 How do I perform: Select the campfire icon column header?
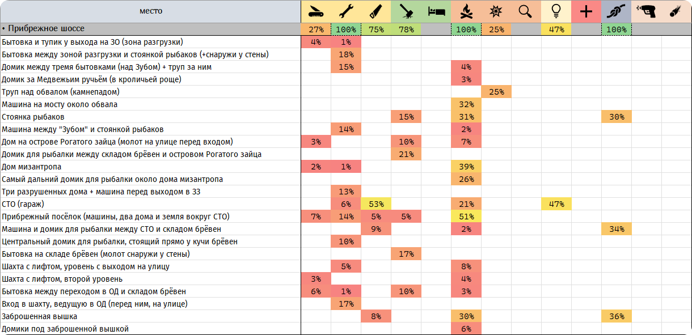click(x=466, y=11)
